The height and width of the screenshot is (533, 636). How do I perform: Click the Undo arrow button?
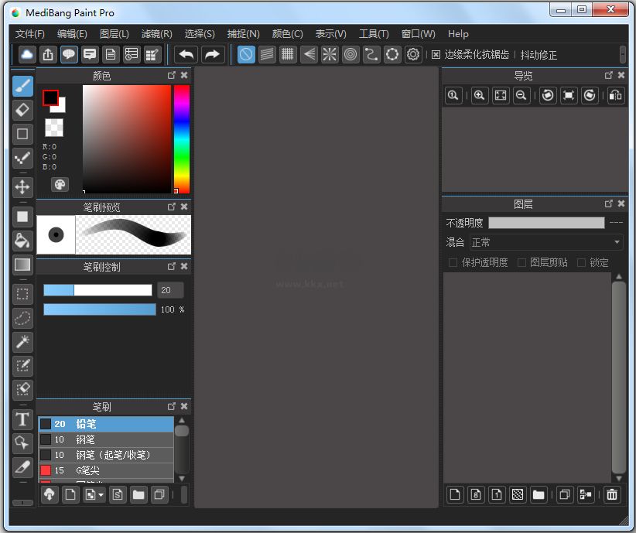pyautogui.click(x=185, y=54)
